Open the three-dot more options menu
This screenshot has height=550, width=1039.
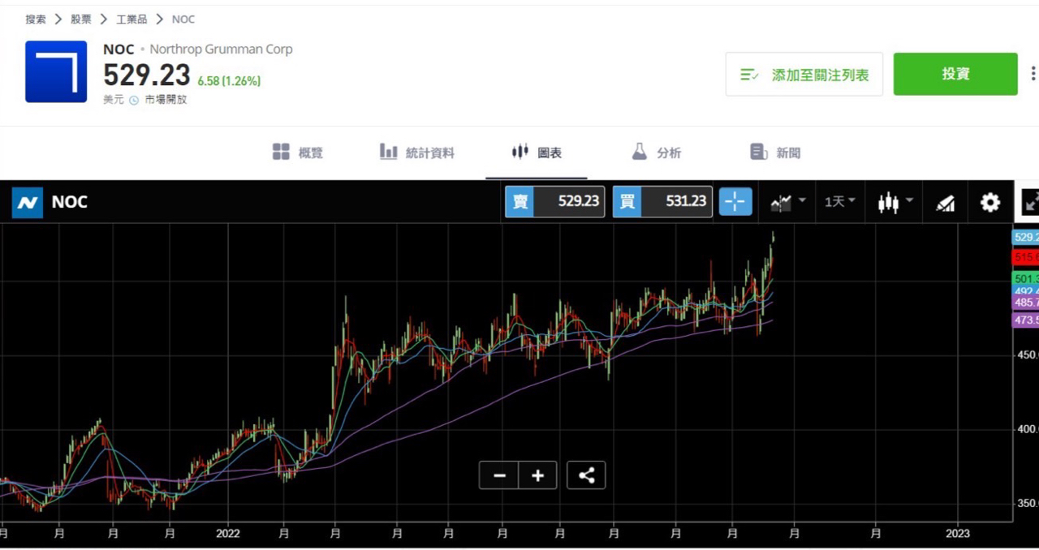click(x=1033, y=74)
